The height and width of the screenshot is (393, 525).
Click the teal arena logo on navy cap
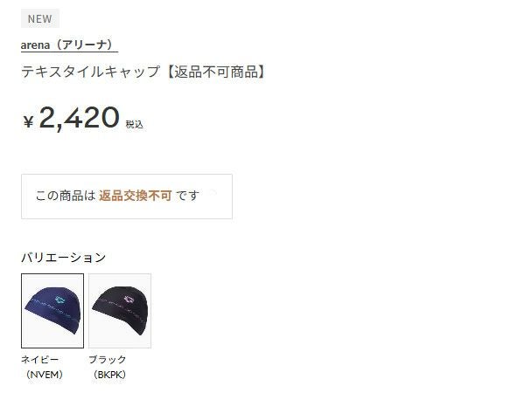(60, 300)
